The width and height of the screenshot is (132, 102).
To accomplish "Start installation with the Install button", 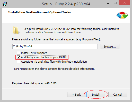I will 96,95.
